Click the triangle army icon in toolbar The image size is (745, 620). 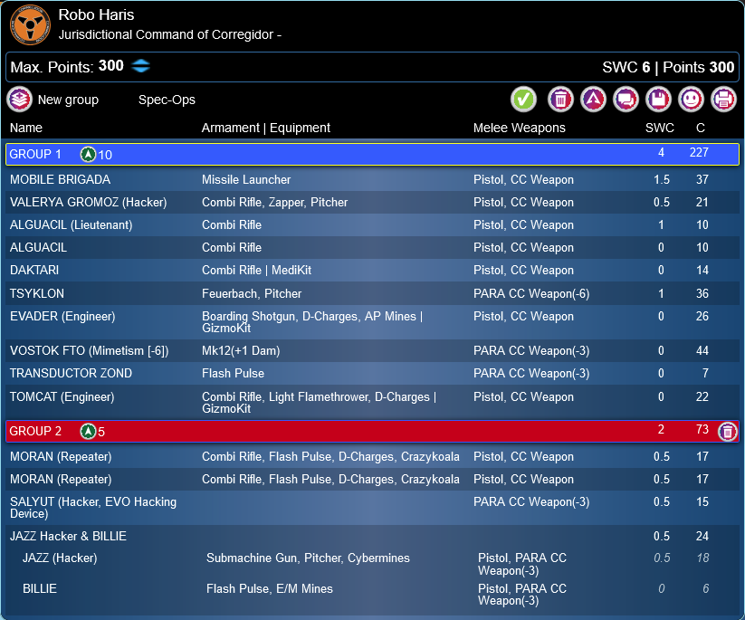(593, 100)
